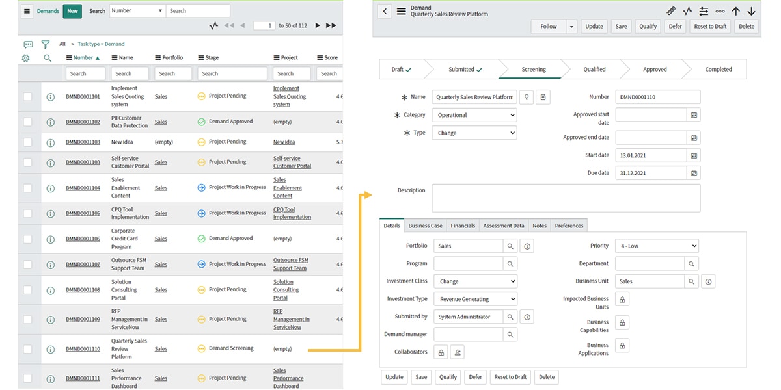
Task: Unlock the Impacted Business Units field
Action: [622, 299]
